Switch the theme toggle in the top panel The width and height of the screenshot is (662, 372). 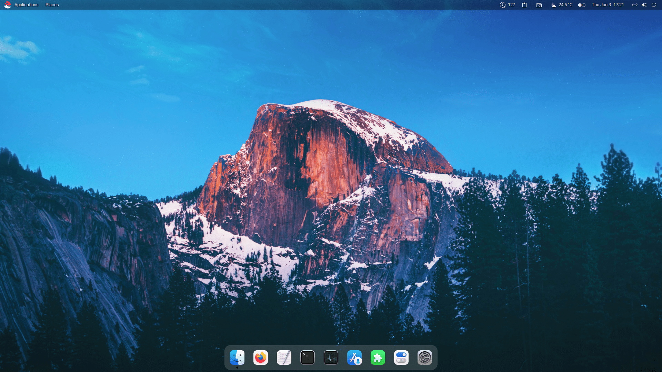[x=581, y=5]
